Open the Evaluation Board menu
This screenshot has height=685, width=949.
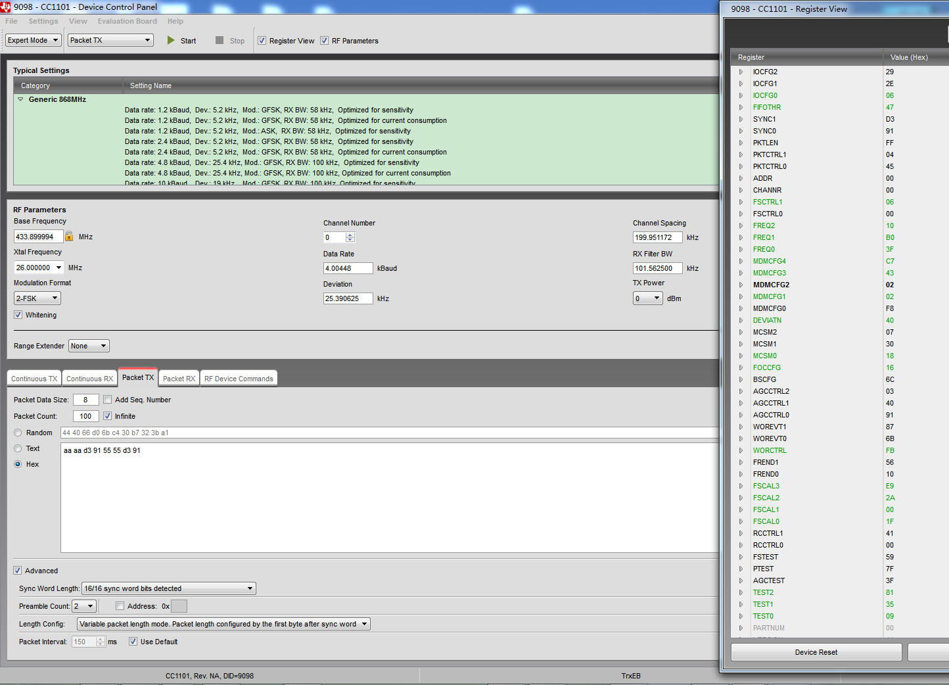pyautogui.click(x=127, y=21)
